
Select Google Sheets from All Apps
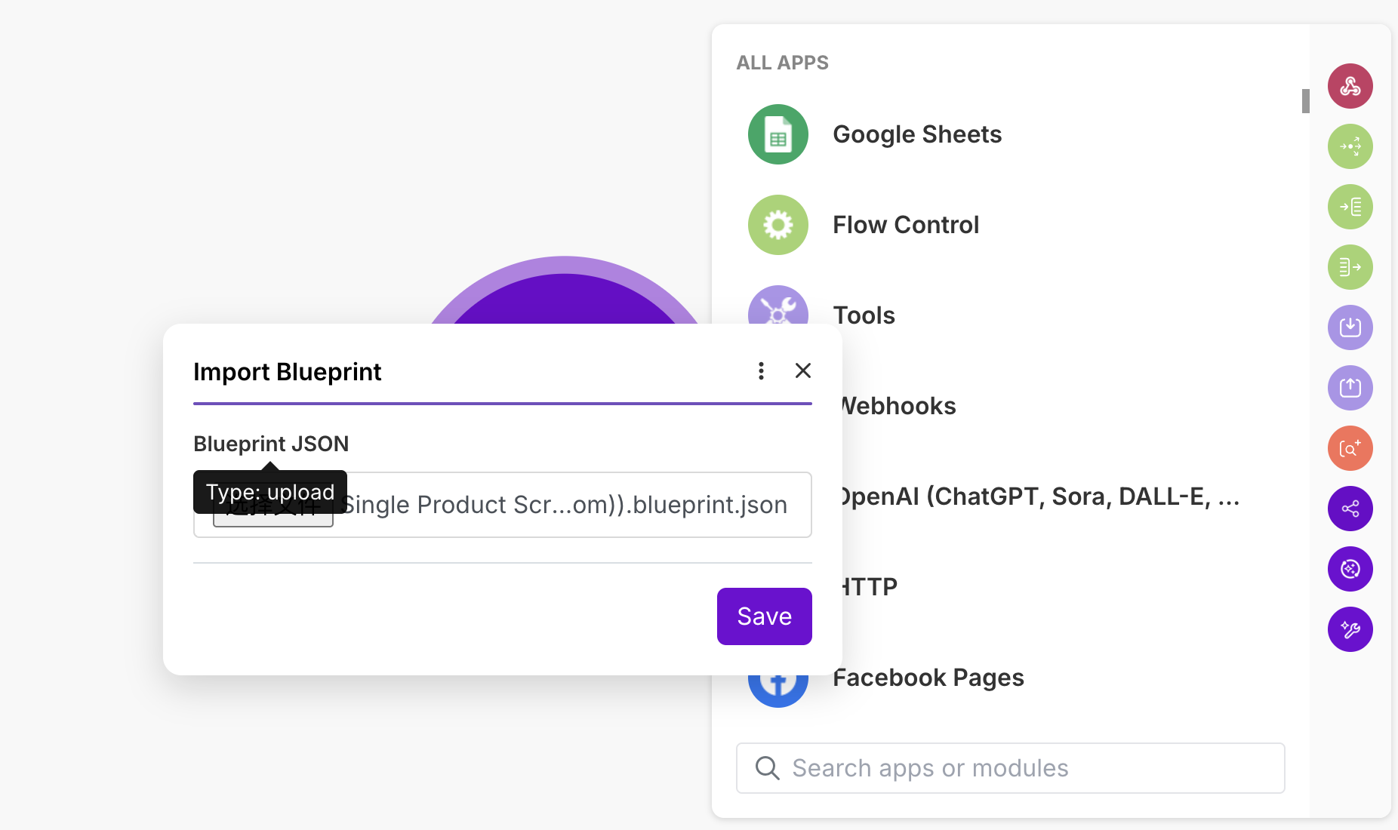pyautogui.click(x=916, y=134)
